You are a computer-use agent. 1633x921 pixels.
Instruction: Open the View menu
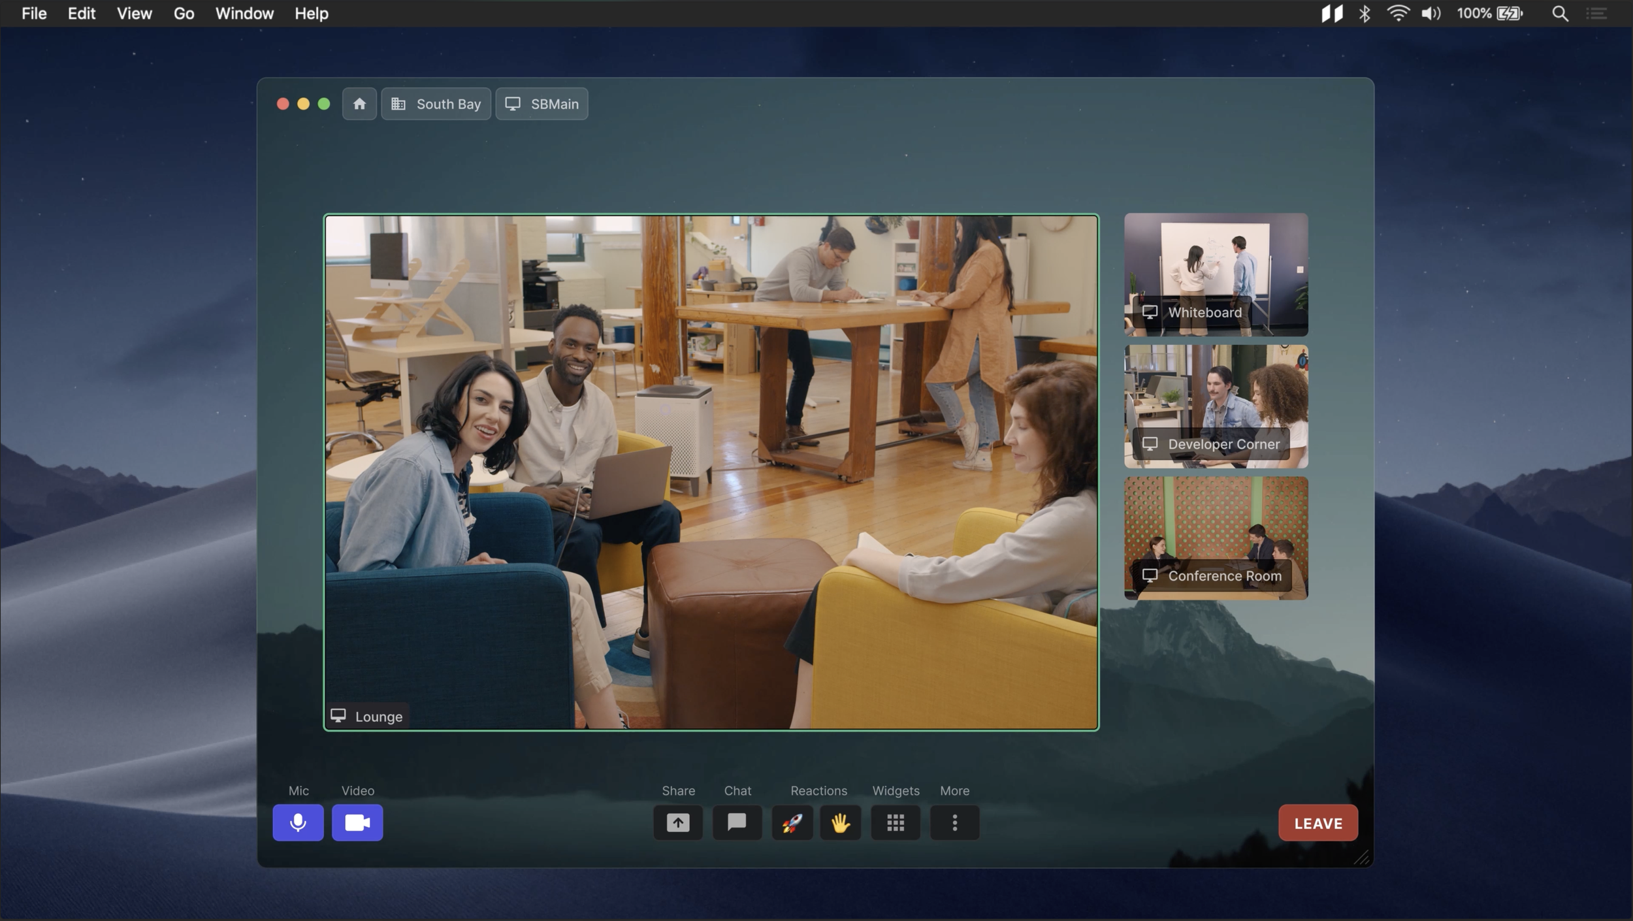(x=134, y=14)
